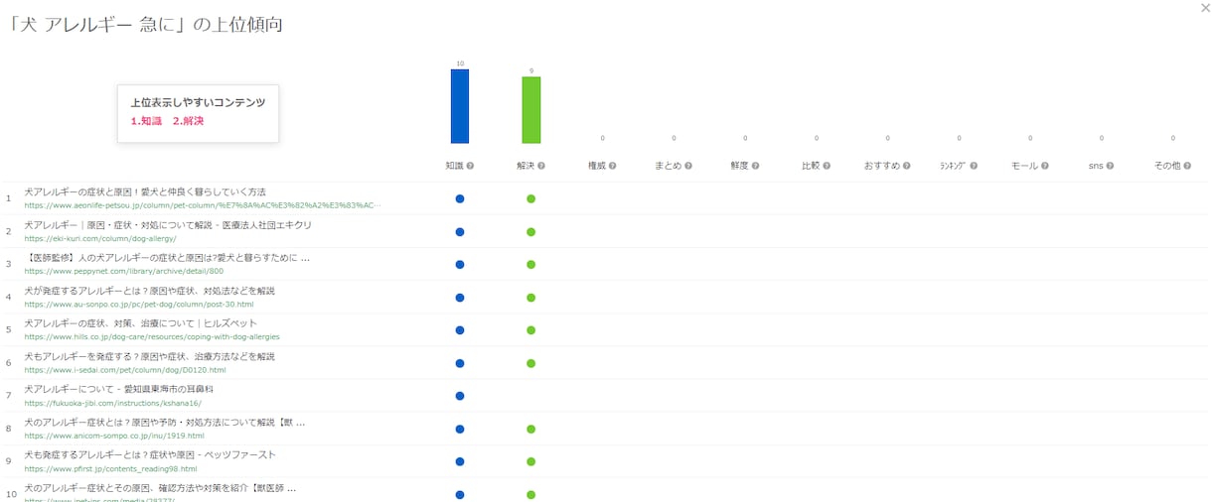The height and width of the screenshot is (502, 1212).
Task: Click 2.解決 in the 上位表示しやすいコンテンツ box
Action: click(x=188, y=121)
